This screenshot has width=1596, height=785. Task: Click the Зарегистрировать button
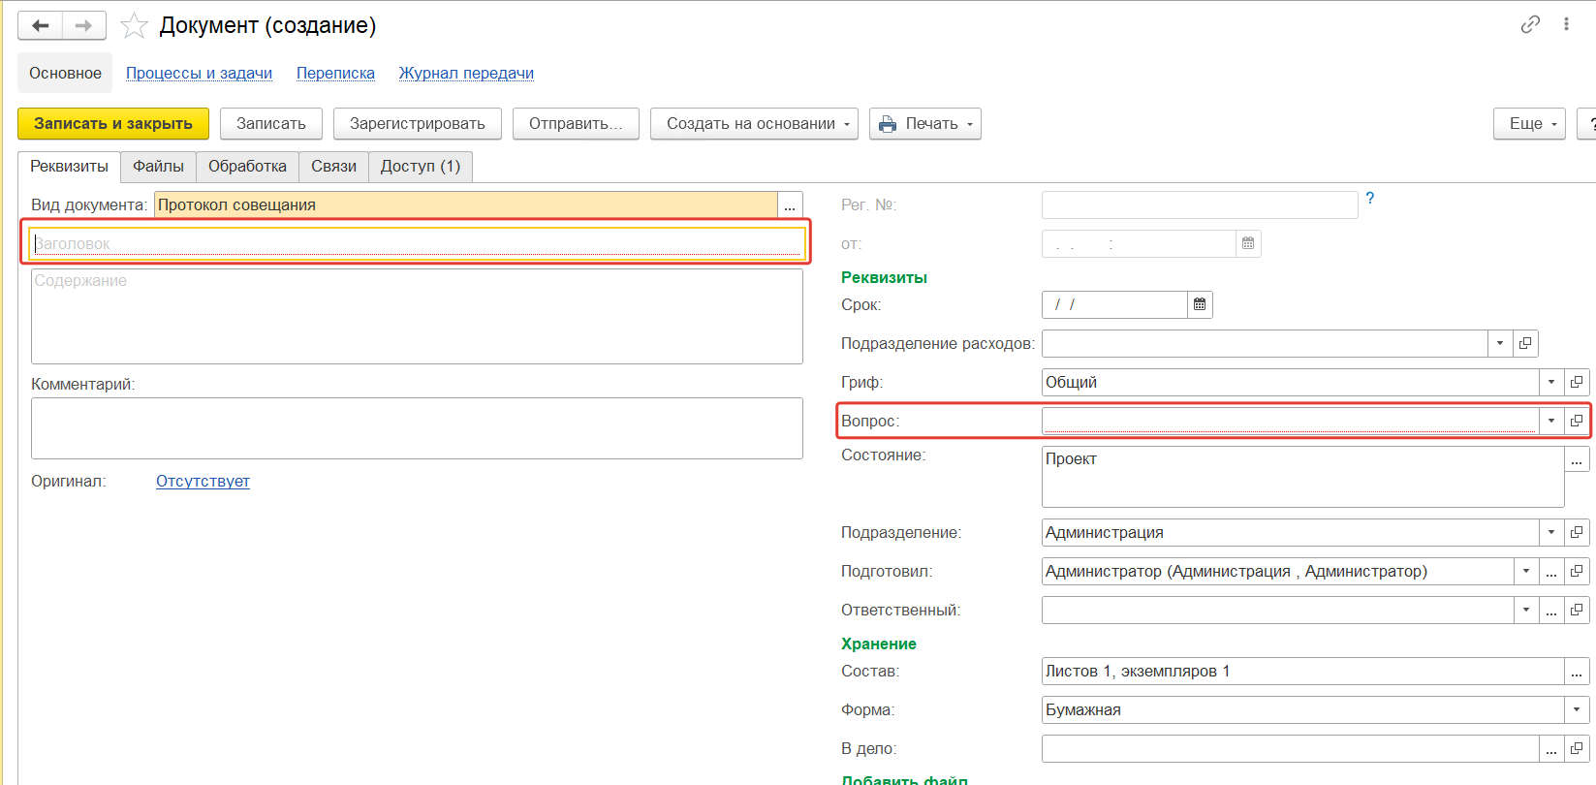[x=417, y=124]
